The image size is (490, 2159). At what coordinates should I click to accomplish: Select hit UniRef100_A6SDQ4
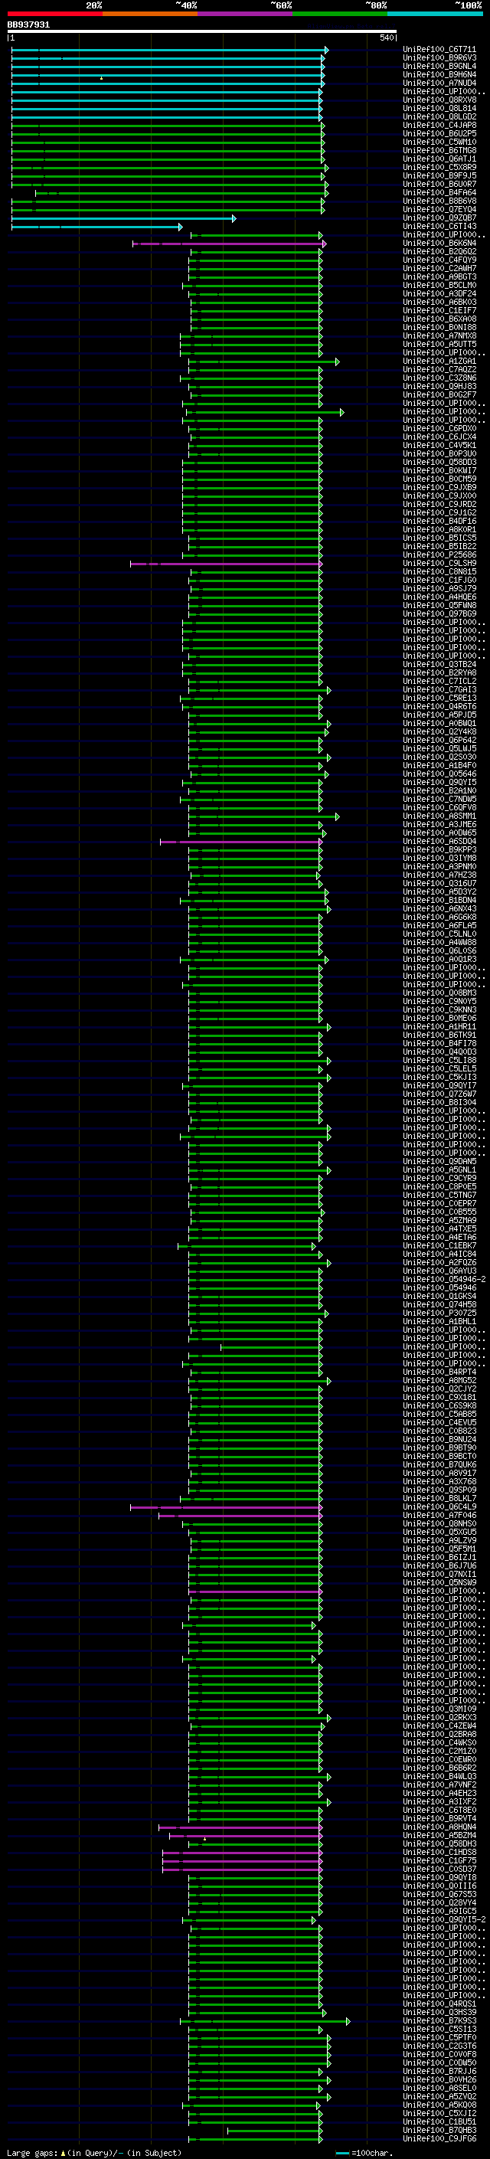[x=439, y=842]
